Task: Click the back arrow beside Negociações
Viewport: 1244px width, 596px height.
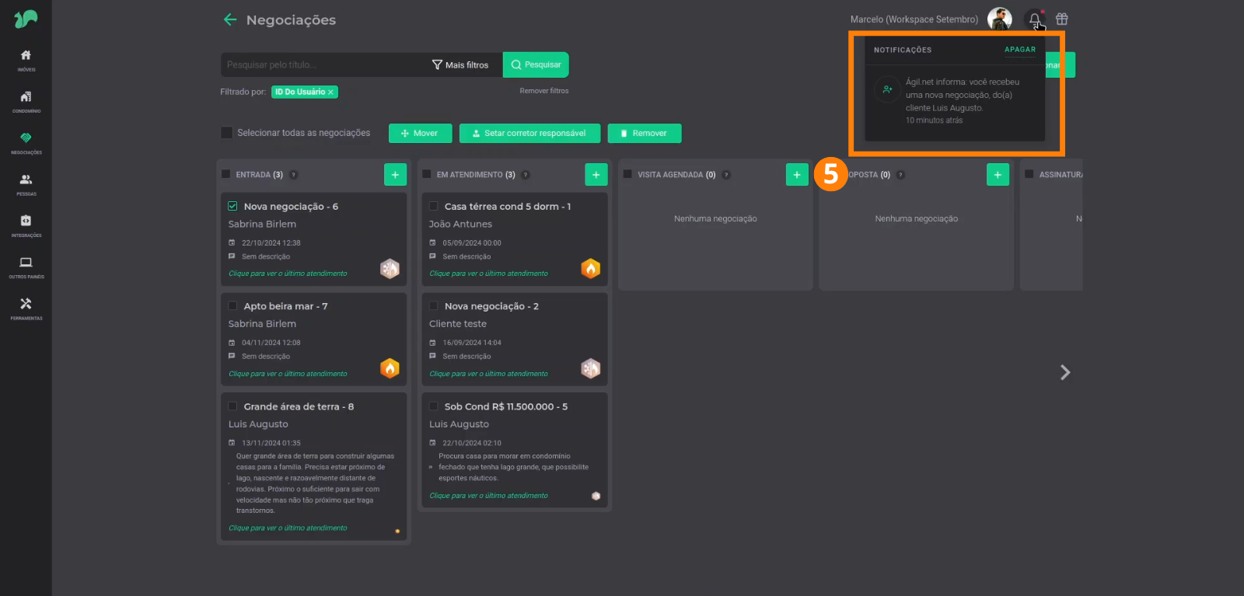Action: click(229, 19)
